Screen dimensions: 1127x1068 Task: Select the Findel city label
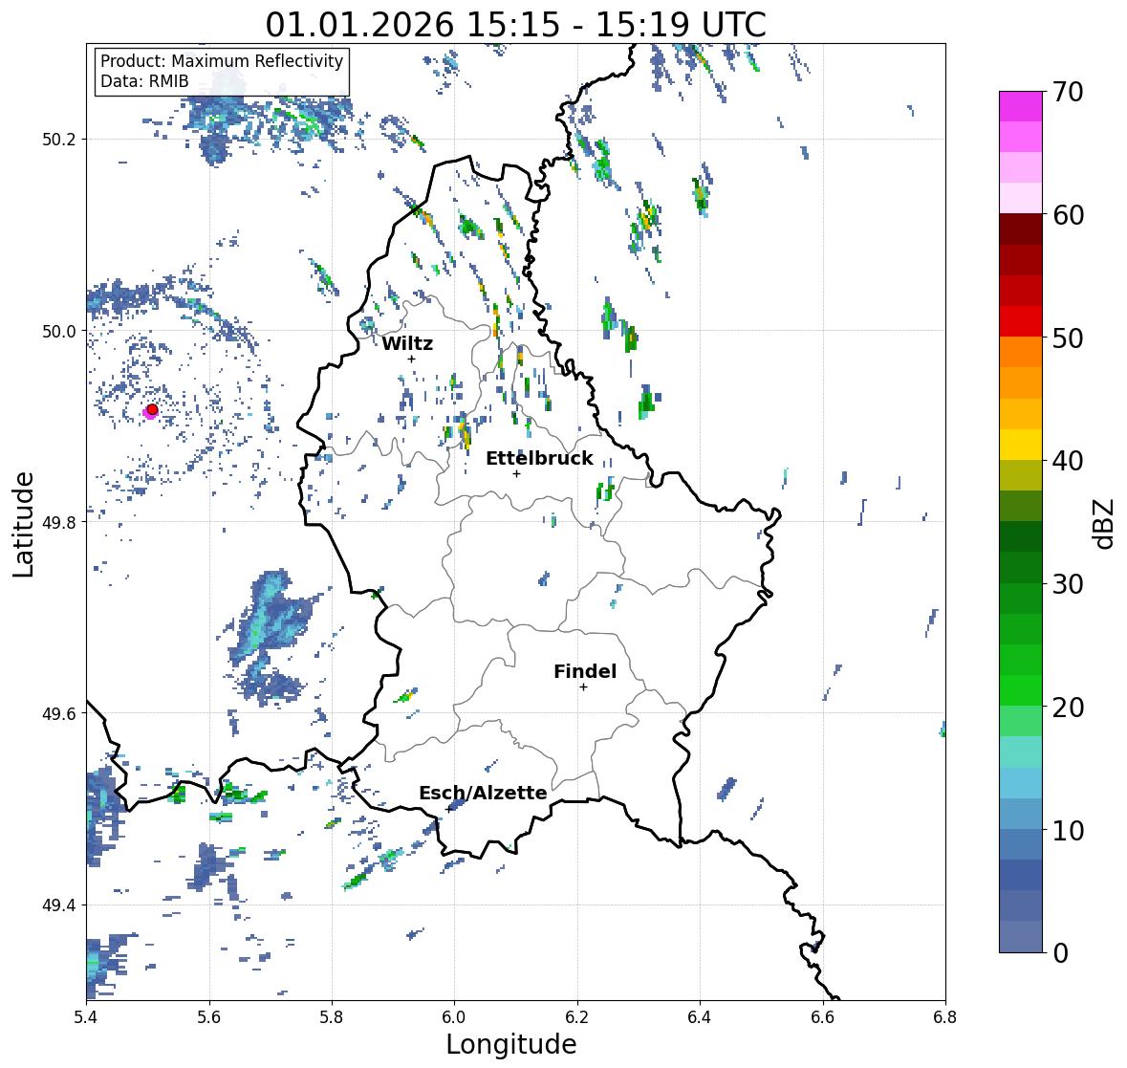tap(584, 671)
